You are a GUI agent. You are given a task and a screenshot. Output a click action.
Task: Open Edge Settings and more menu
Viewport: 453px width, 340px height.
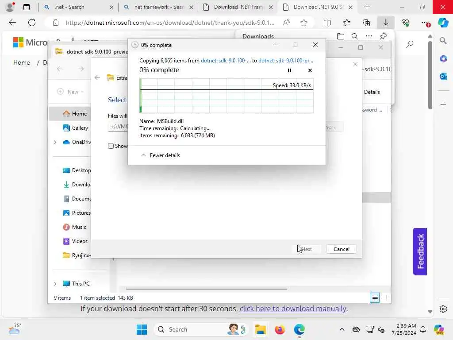pyautogui.click(x=425, y=23)
